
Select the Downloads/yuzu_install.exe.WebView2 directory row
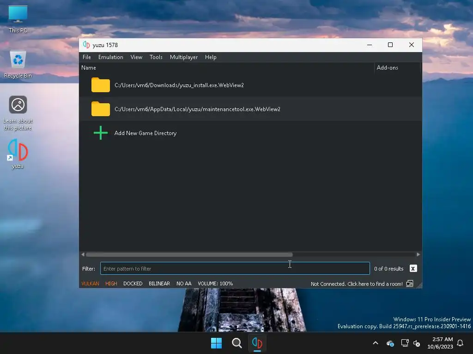click(x=250, y=85)
